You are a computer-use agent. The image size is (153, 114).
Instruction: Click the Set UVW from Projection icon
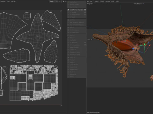pyautogui.click(x=68, y=10)
